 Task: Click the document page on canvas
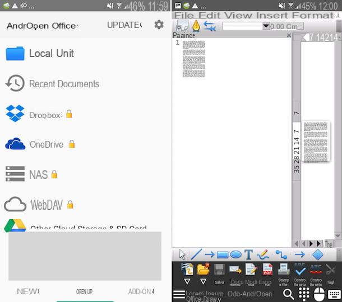tap(316, 141)
